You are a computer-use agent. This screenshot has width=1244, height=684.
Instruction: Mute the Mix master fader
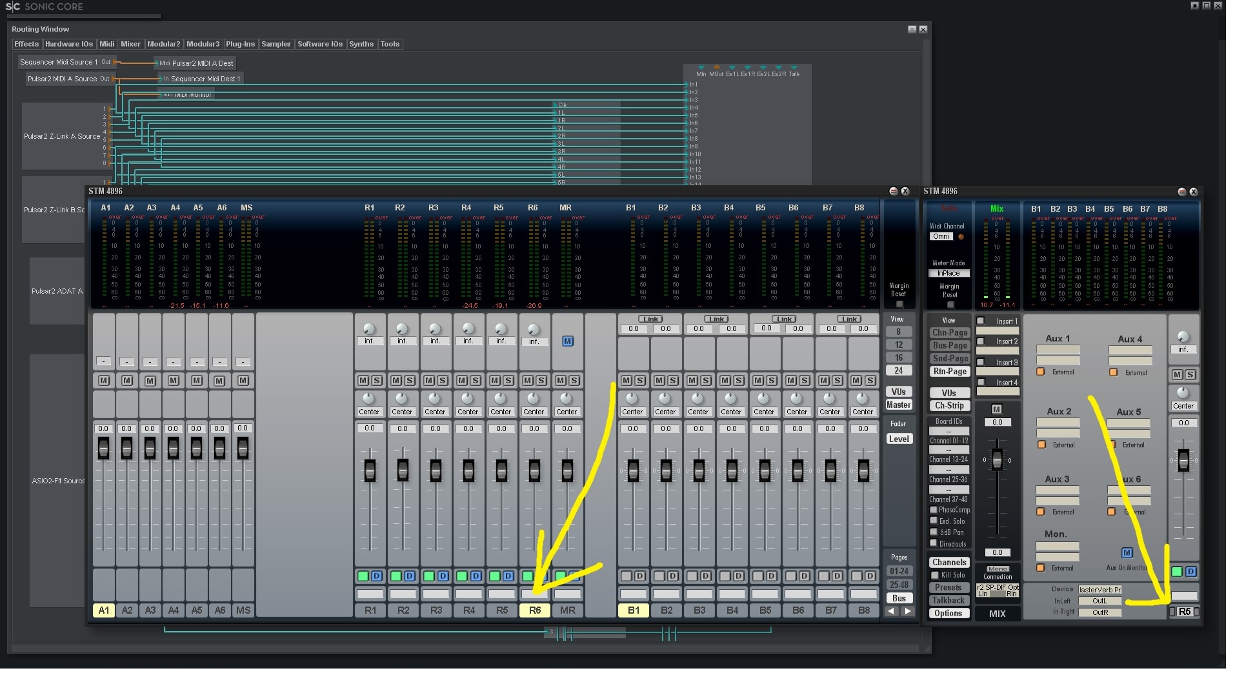point(997,409)
